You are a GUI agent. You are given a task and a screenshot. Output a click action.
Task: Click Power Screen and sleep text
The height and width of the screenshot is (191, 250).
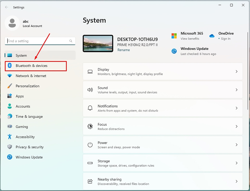[119, 147]
